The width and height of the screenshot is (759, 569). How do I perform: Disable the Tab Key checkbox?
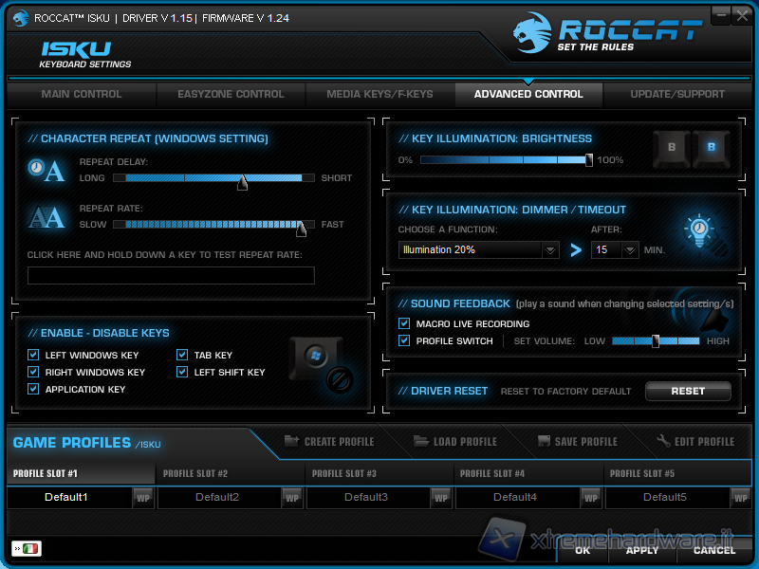click(182, 356)
